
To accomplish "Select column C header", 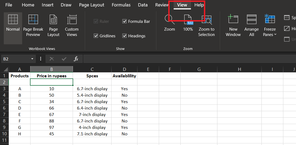I will point(92,69).
